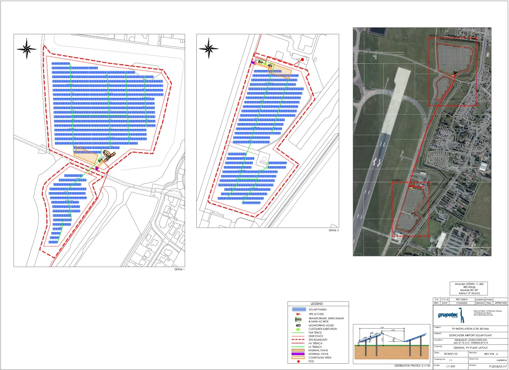The width and height of the screenshot is (509, 370).
Task: Click the 'Module tilt: 20°' note
Action: point(469,290)
